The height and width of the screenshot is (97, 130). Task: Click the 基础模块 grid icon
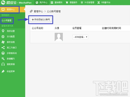point(52,2)
